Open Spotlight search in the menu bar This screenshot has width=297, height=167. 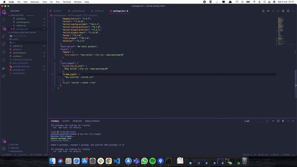[265, 2]
